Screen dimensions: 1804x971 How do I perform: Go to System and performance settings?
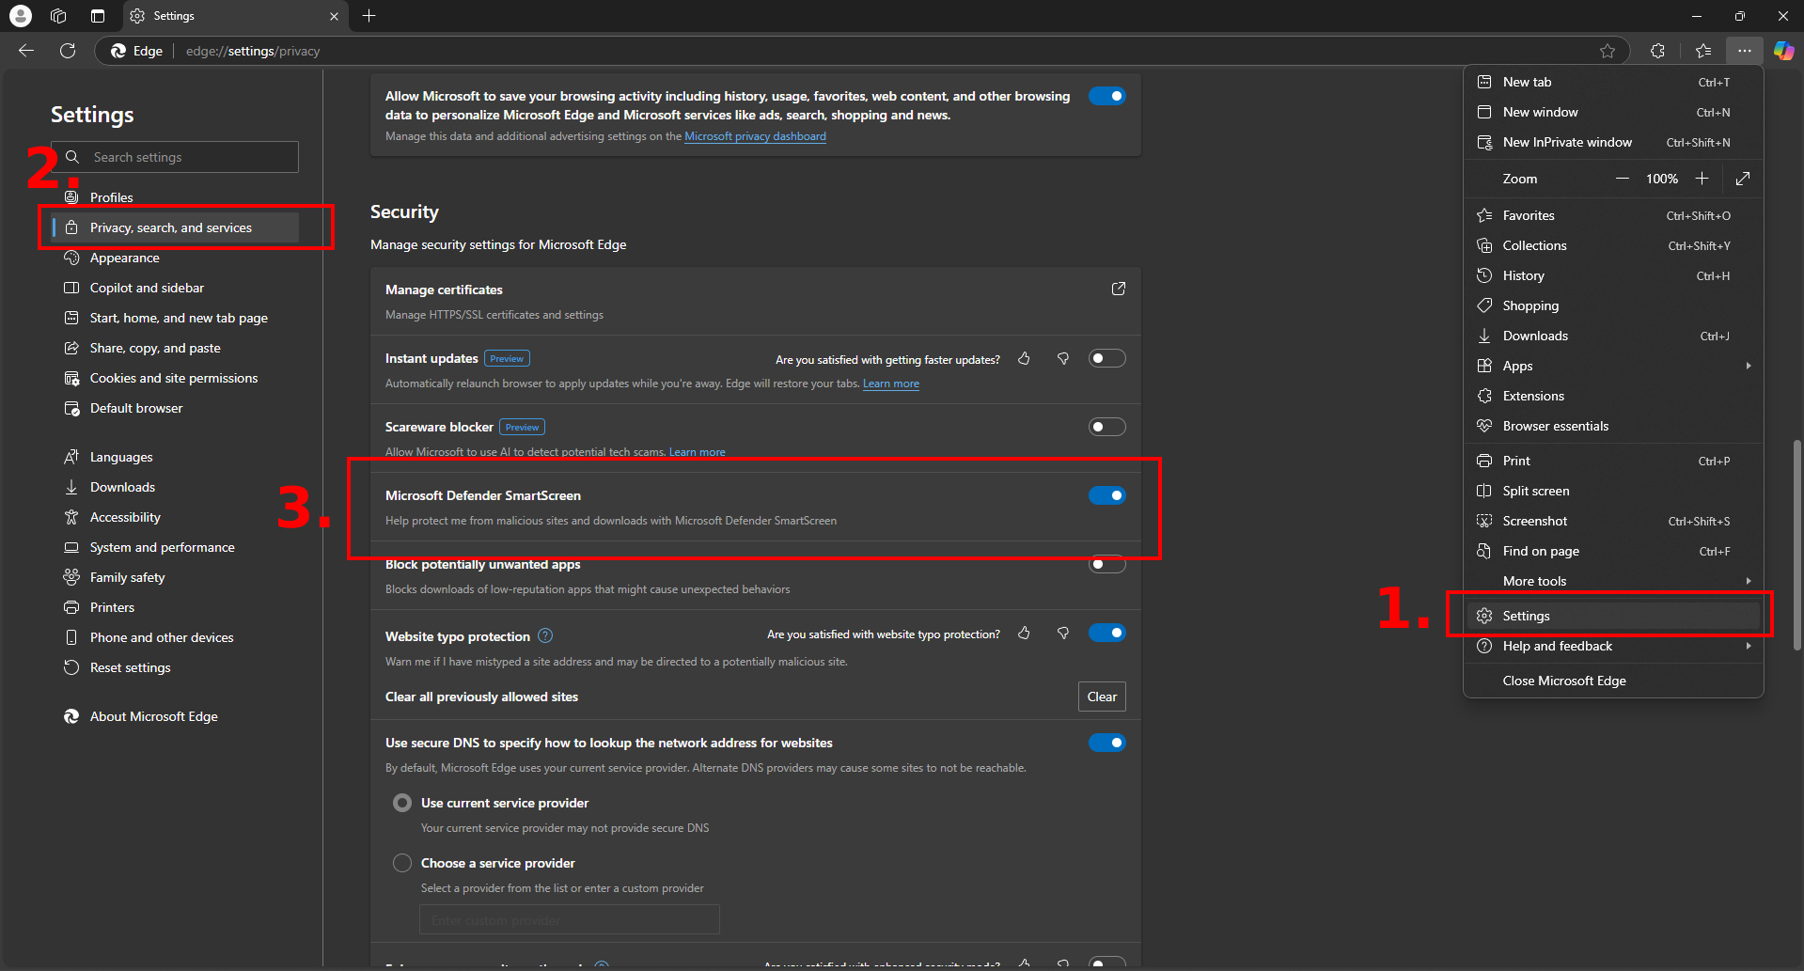click(x=175, y=547)
